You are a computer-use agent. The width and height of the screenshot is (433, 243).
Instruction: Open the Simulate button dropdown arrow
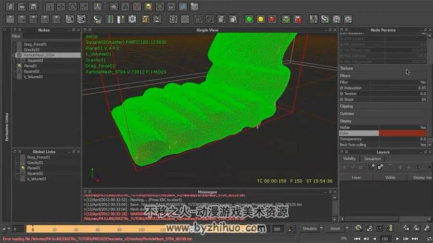[x=321, y=228]
